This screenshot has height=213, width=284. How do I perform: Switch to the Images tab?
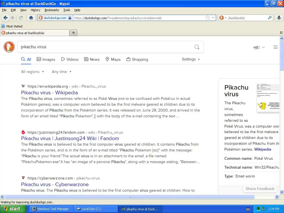point(46,59)
